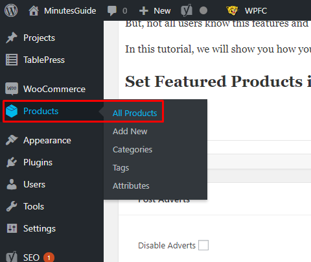Click the Settings sliders icon
This screenshot has height=262, width=311.
[12, 228]
